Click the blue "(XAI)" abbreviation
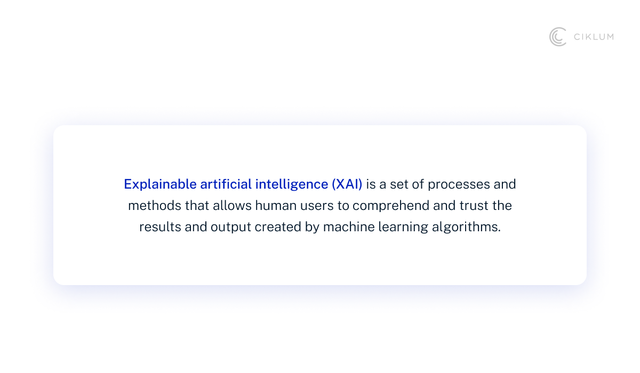The width and height of the screenshot is (640, 373). point(347,184)
